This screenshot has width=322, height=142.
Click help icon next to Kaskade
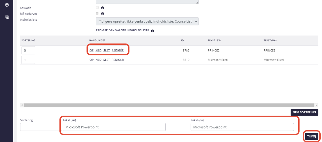coord(103,8)
